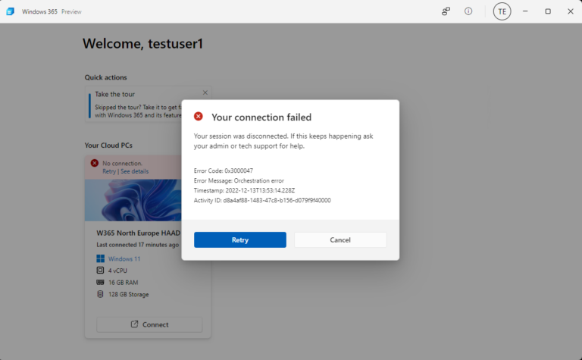This screenshot has width=582, height=360.
Task: Open the TE user profile avatar
Action: 502,11
